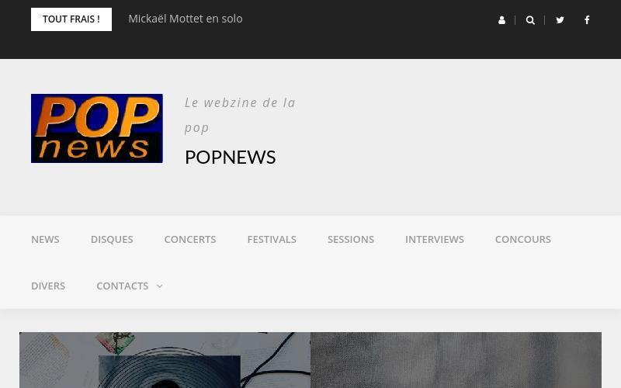Open the vinyl record article thumbnail
621x388 pixels.
(x=165, y=360)
